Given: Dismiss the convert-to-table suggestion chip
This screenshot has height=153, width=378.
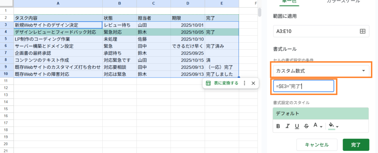Looking at the screenshot, I should click(253, 83).
